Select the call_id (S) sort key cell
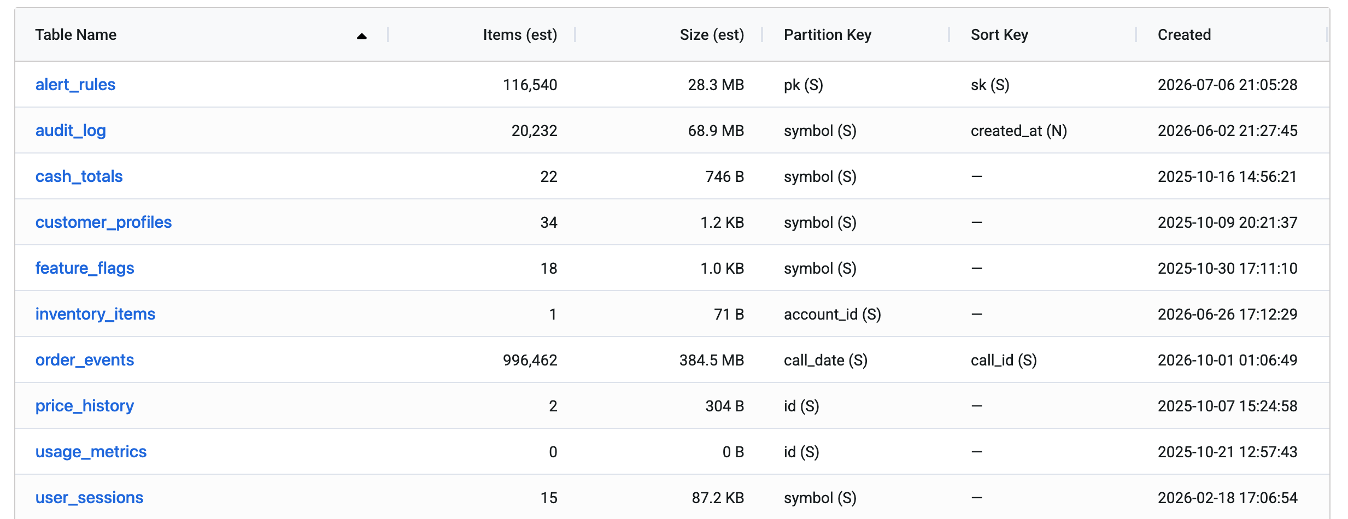 (1004, 360)
